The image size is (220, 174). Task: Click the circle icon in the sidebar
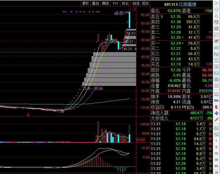click(x=216, y=86)
